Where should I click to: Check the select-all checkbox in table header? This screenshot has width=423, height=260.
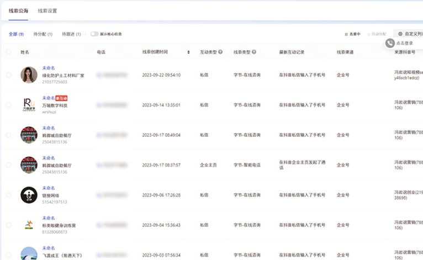(x=8, y=52)
